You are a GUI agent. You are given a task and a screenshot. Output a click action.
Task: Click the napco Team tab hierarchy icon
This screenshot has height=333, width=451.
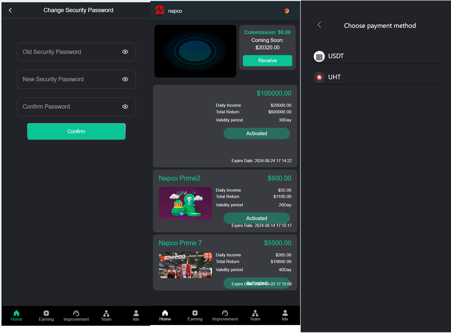coord(255,313)
